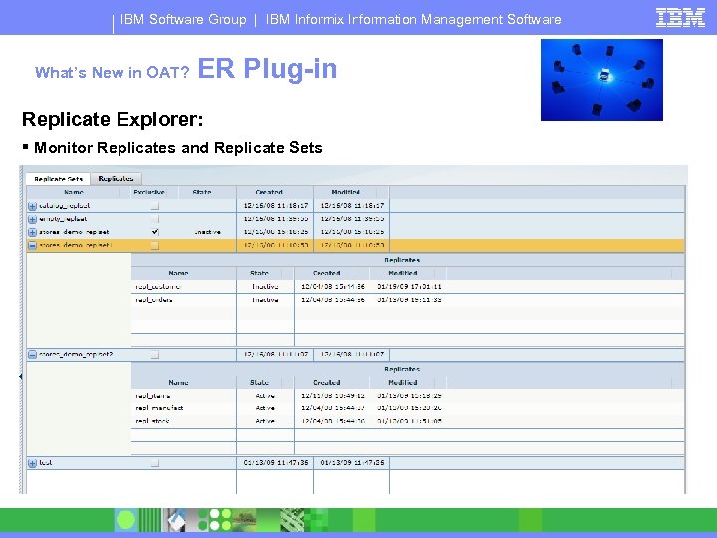Select the test replicate set name

(45, 463)
